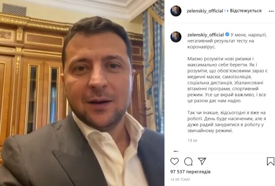
Task: Open zelenskiy_official username link in the caption
Action: point(205,35)
